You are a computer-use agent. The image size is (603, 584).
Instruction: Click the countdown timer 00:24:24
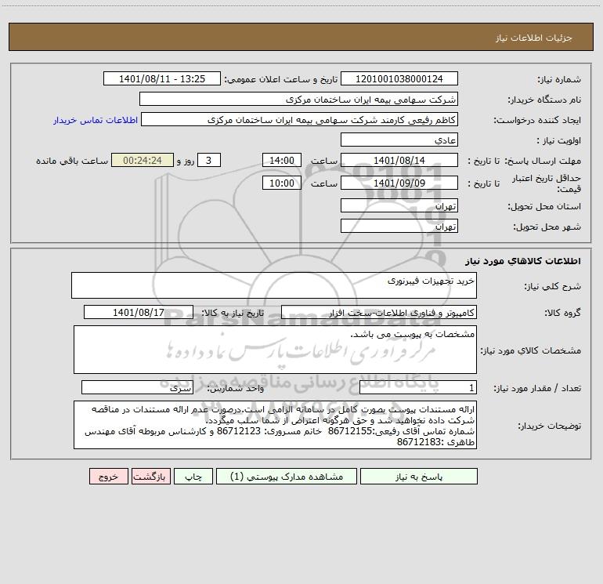tap(143, 161)
